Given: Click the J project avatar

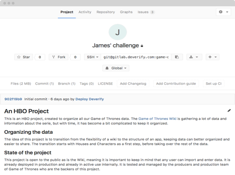Looking at the screenshot, I should (x=118, y=32).
